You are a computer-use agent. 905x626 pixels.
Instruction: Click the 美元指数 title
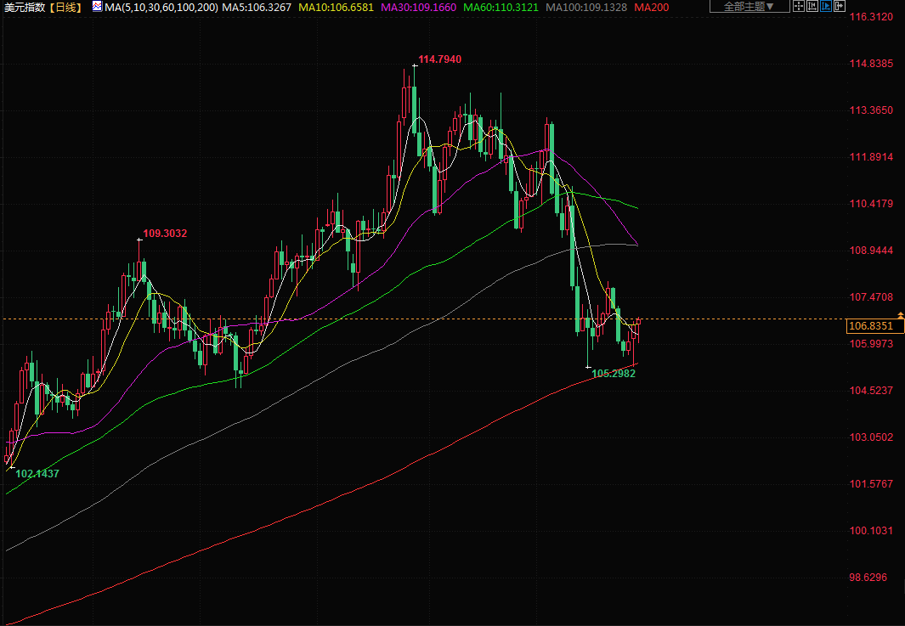pyautogui.click(x=24, y=7)
